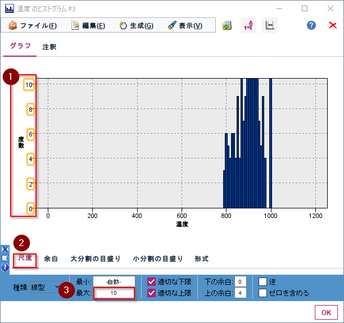Viewport: 344px width, 323px height.
Task: Click the add-to-project icon with green plus
Action: (x=227, y=25)
